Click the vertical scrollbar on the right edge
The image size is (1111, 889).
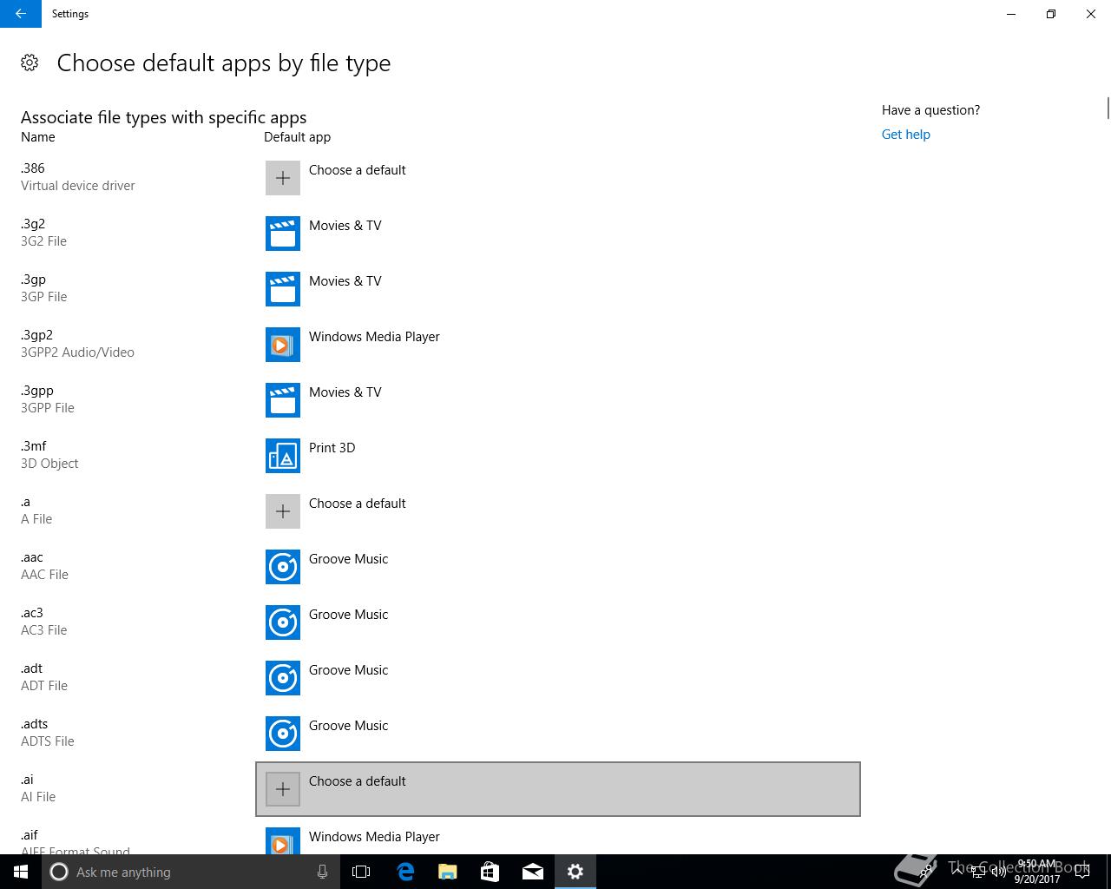(1108, 109)
